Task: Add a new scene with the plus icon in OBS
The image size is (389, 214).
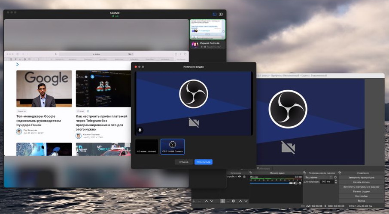Action: (194, 201)
